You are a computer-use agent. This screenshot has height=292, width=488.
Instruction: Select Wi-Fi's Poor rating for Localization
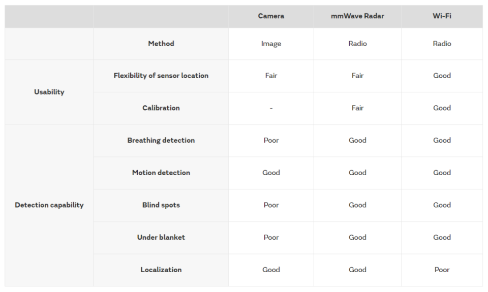click(x=442, y=270)
